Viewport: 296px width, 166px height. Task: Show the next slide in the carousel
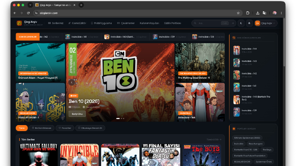[169, 82]
